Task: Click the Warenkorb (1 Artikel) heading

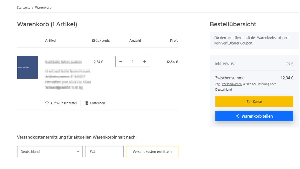Action: click(x=47, y=24)
